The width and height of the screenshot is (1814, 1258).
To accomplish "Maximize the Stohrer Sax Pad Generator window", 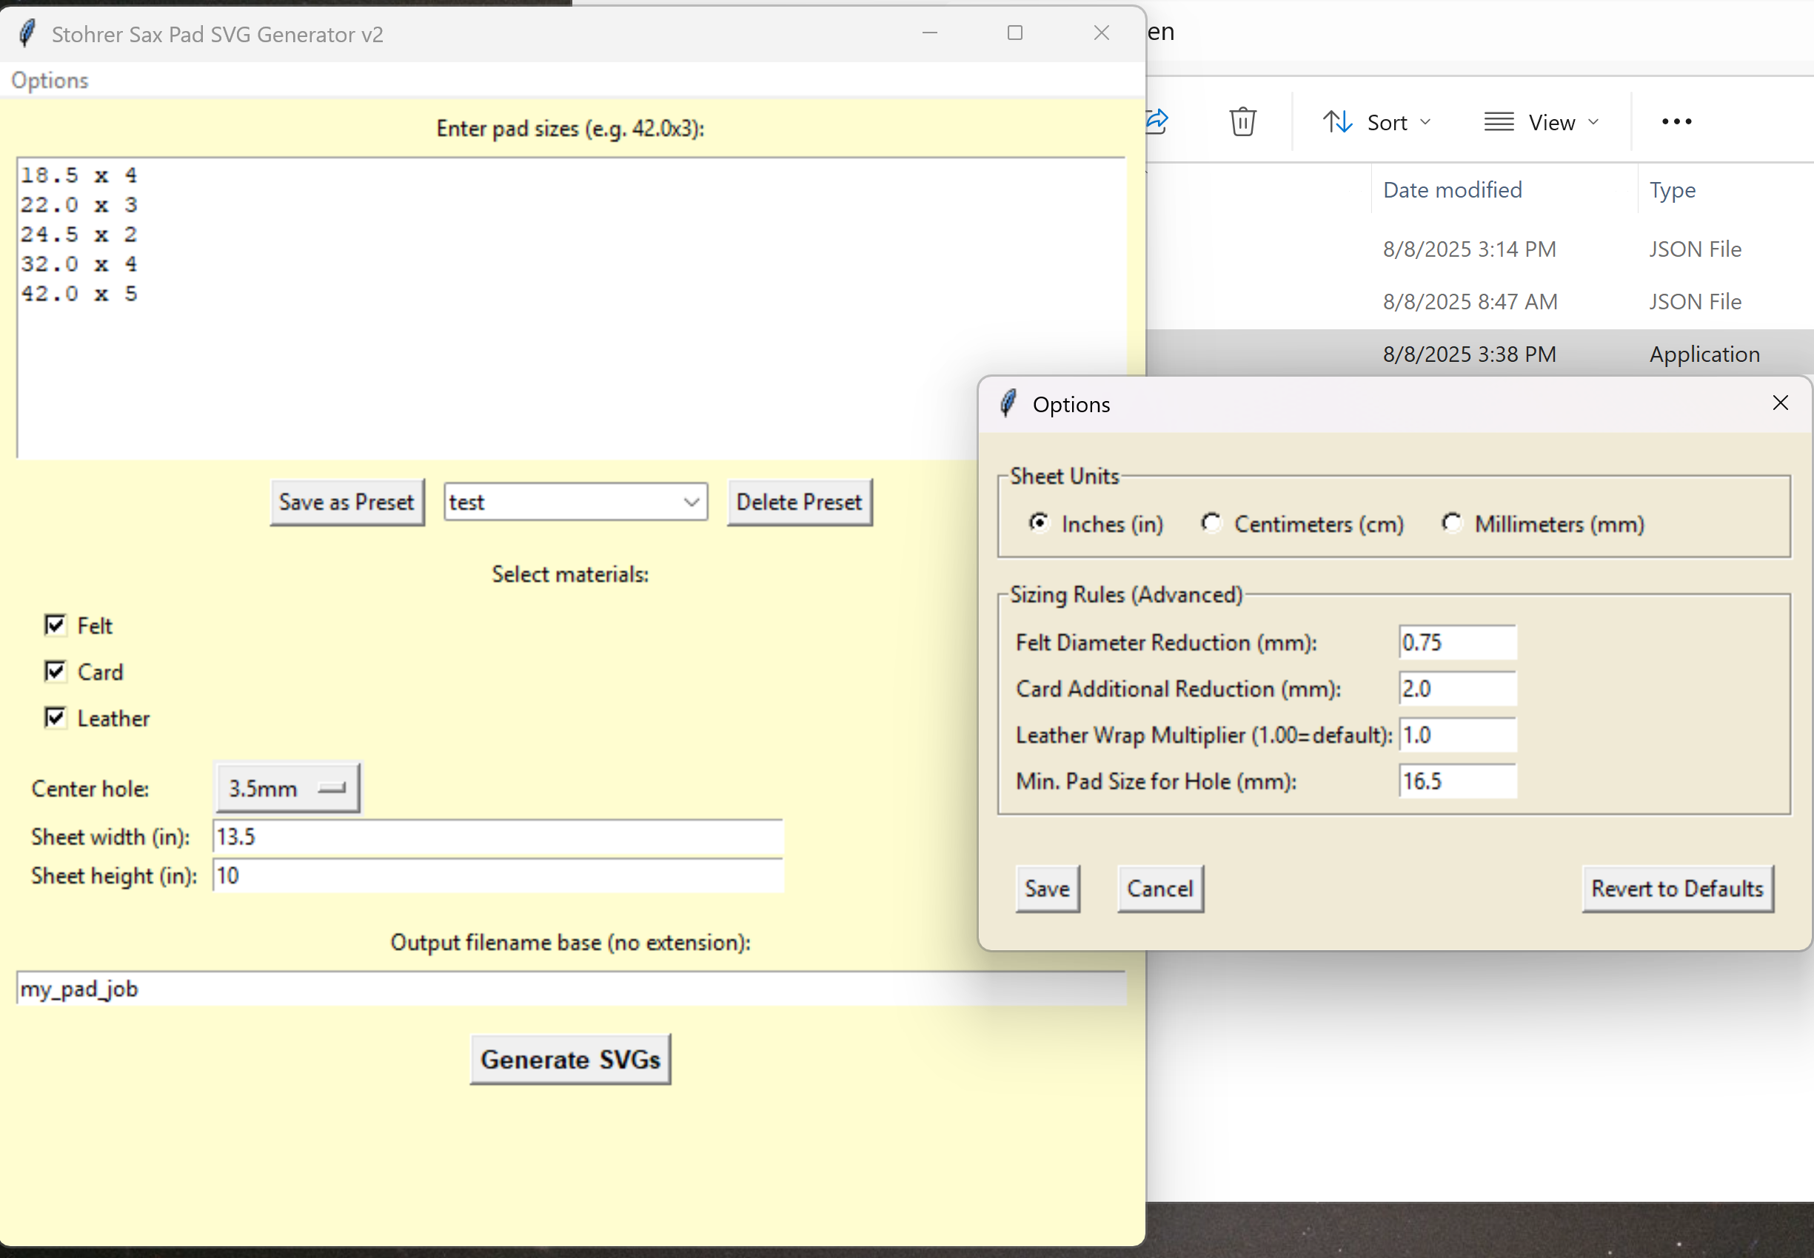I will [x=1015, y=33].
